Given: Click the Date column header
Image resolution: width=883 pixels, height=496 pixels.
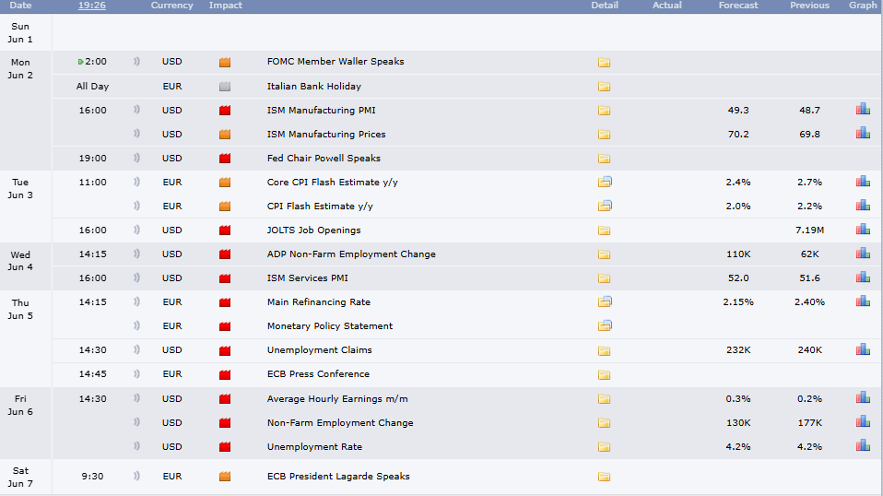Looking at the screenshot, I should (x=20, y=5).
